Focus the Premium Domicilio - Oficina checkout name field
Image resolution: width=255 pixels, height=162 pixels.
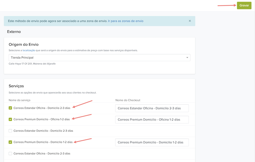(152, 120)
